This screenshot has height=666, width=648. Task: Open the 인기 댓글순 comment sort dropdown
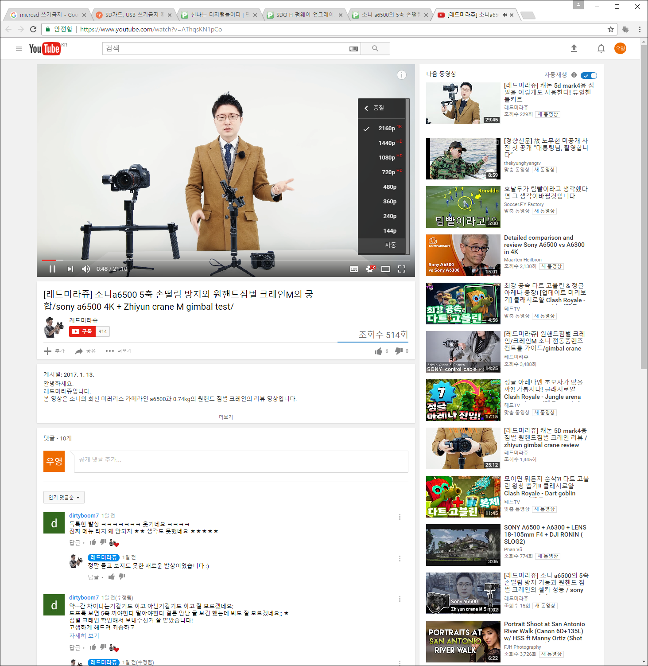(x=64, y=497)
